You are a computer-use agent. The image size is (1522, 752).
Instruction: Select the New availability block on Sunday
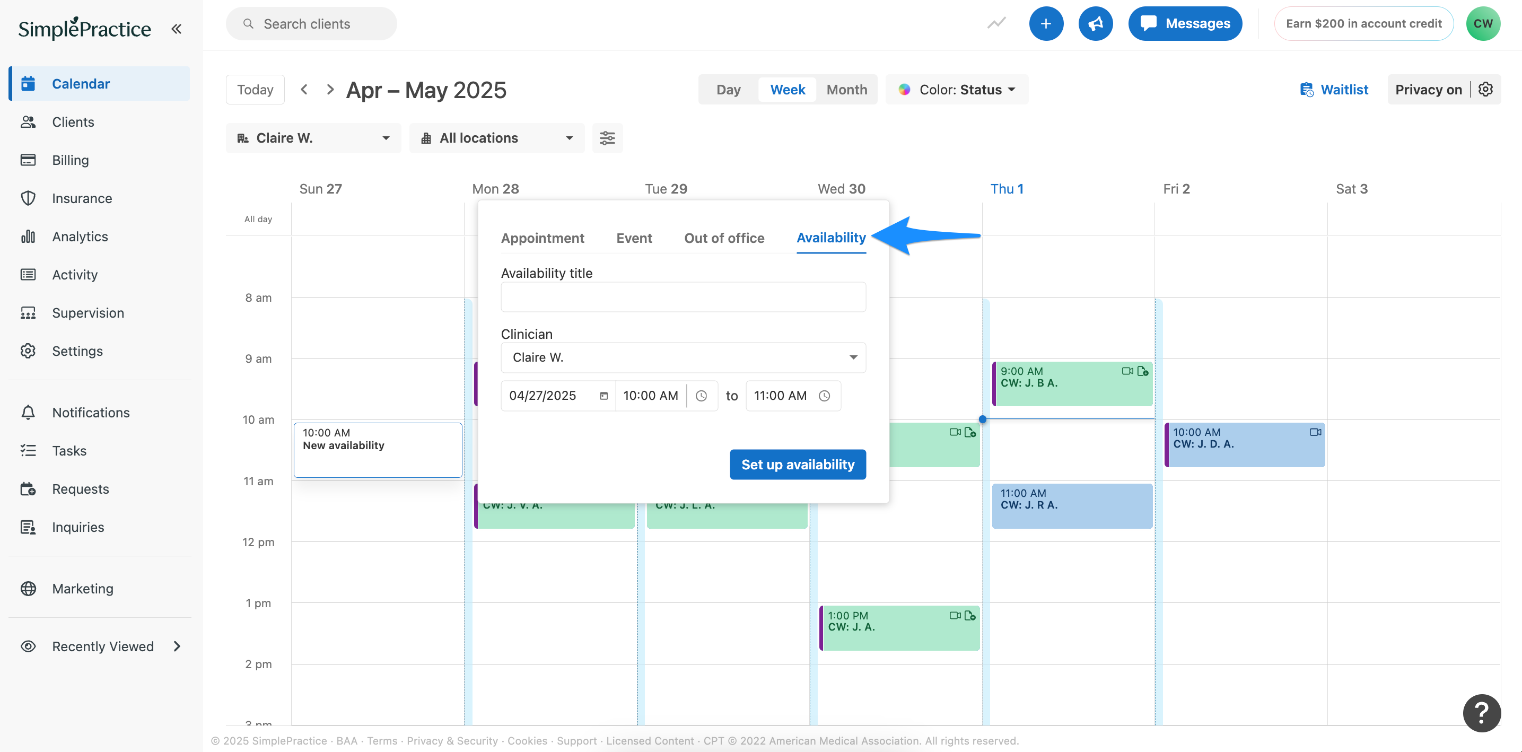[x=378, y=450]
